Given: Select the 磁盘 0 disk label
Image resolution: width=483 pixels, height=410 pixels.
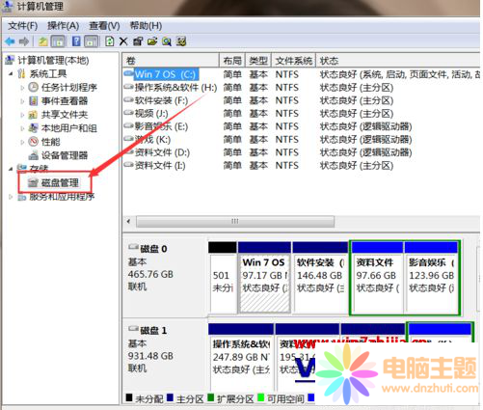Looking at the screenshot, I should [153, 249].
